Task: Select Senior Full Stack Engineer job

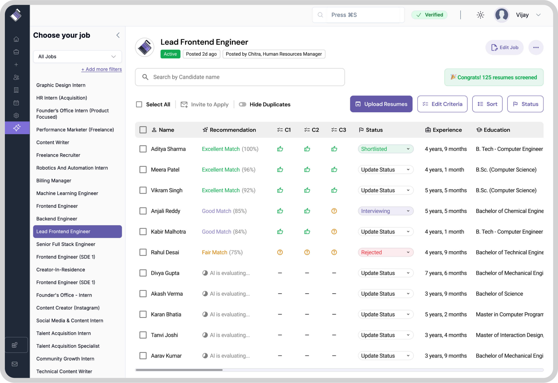Action: pyautogui.click(x=66, y=244)
